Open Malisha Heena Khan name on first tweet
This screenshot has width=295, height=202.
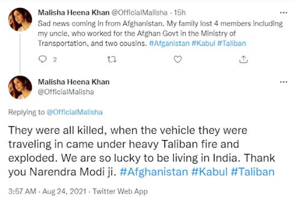point(74,13)
